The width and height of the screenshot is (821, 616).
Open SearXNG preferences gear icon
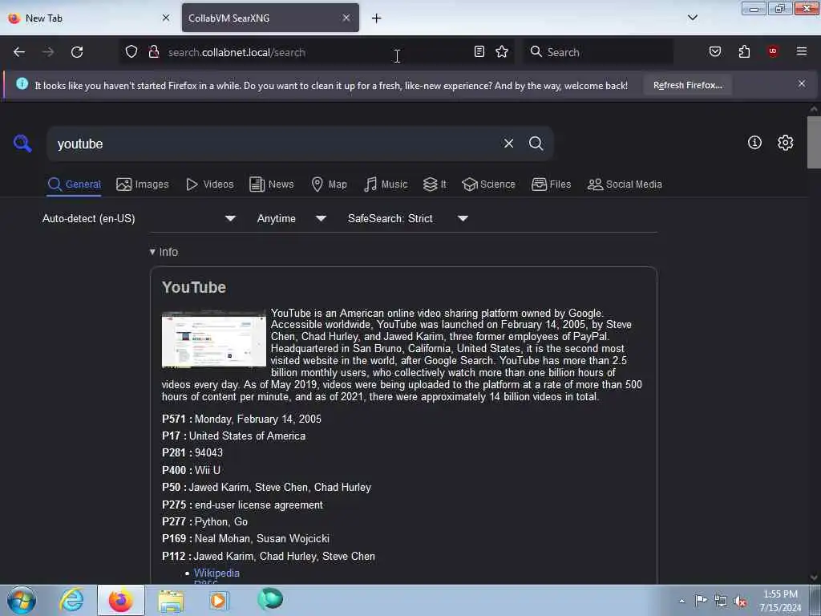pos(785,143)
